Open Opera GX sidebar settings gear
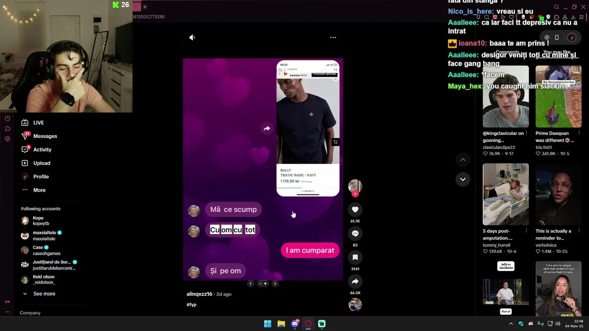The height and width of the screenshot is (331, 589). pyautogui.click(x=7, y=139)
